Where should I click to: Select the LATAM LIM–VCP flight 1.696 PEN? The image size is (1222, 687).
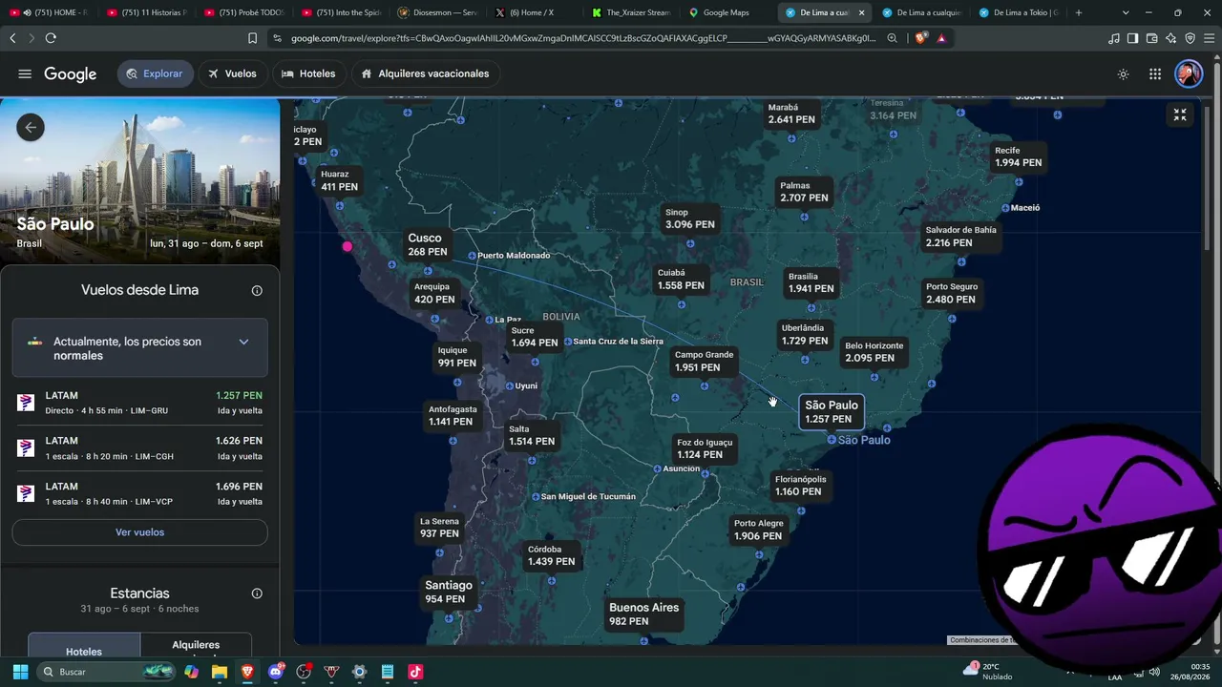click(139, 493)
